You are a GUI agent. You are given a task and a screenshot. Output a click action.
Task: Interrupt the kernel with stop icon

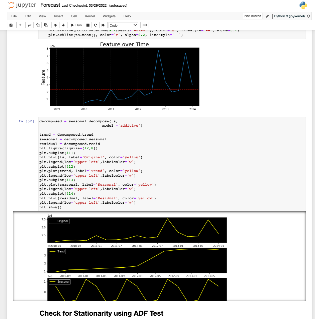pyautogui.click(x=88, y=25)
